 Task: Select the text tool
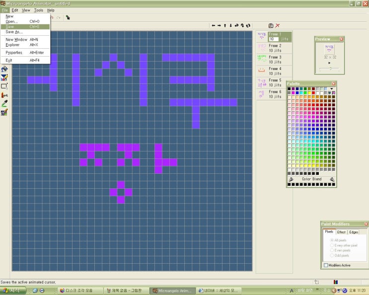click(x=4, y=95)
